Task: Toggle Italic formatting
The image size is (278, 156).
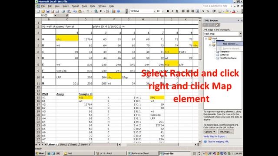Action: 172,11
